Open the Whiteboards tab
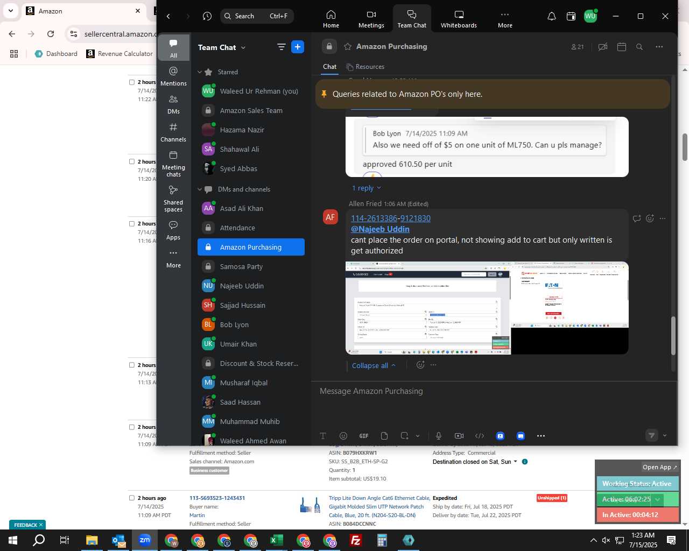 (459, 19)
